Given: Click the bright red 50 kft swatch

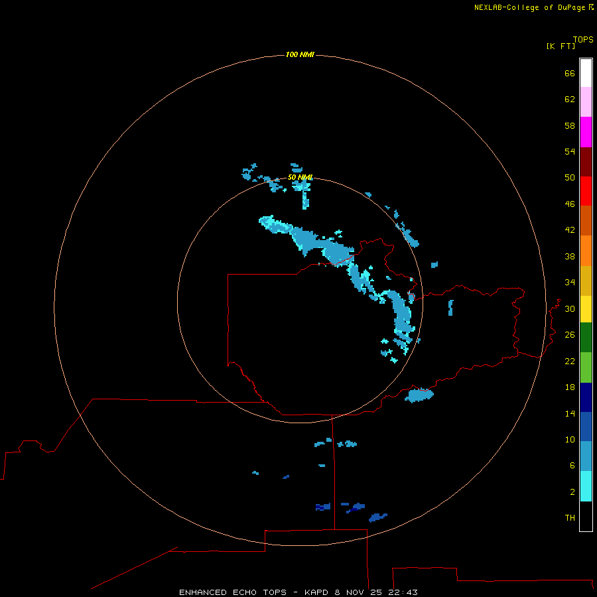Looking at the screenshot, I should click(x=586, y=191).
